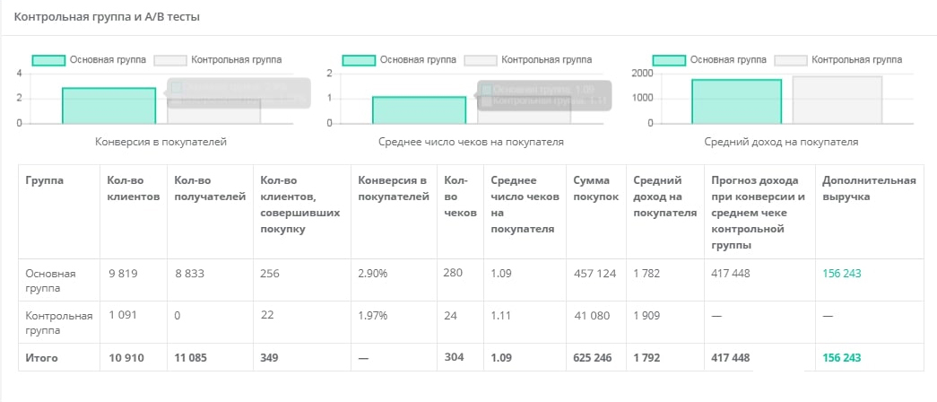This screenshot has height=402, width=937.
Task: Click the gray control bar in average income chart
Action: (x=837, y=100)
